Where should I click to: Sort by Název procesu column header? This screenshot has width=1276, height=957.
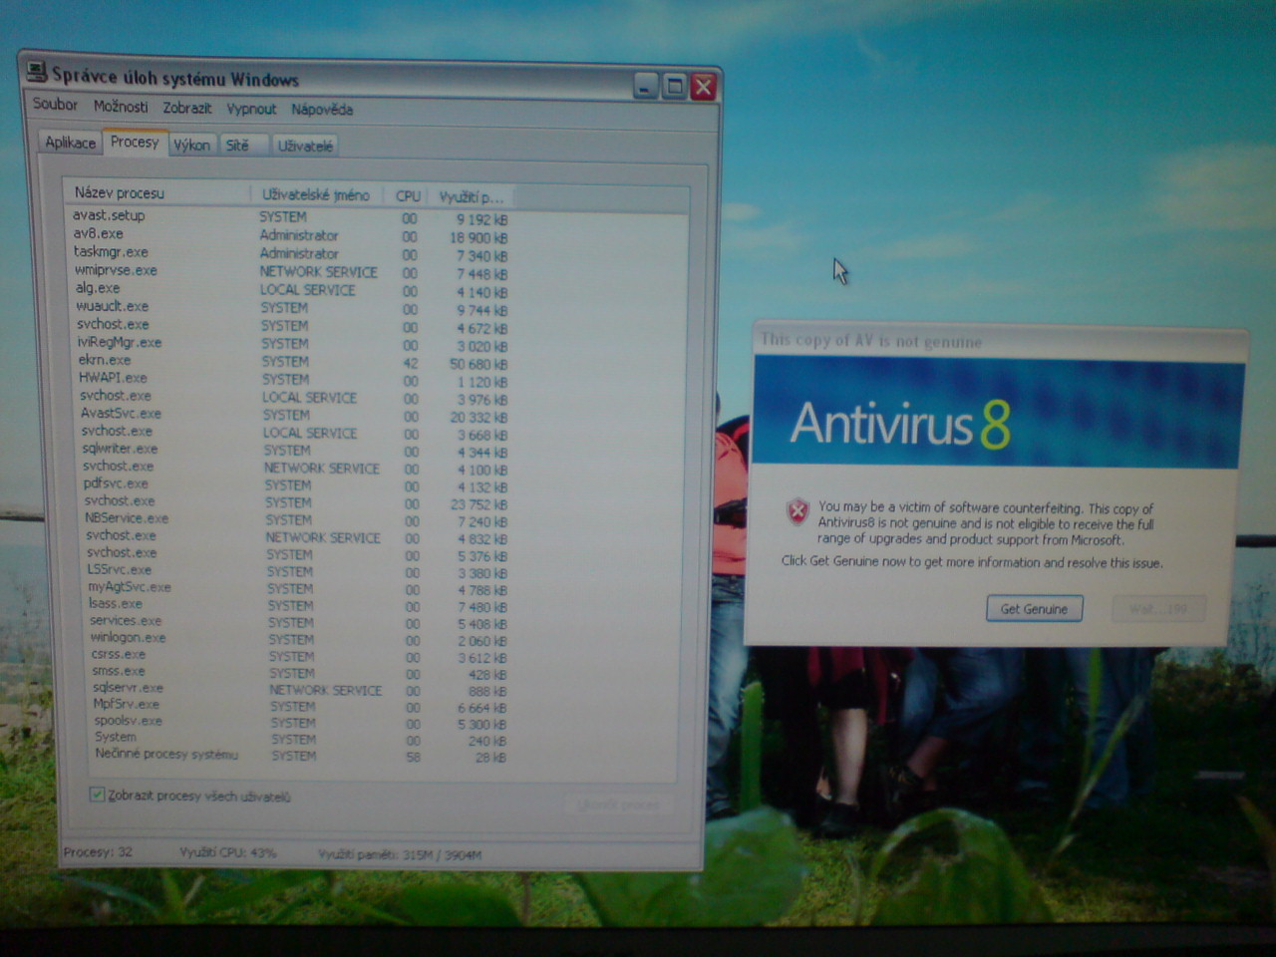[x=120, y=193]
